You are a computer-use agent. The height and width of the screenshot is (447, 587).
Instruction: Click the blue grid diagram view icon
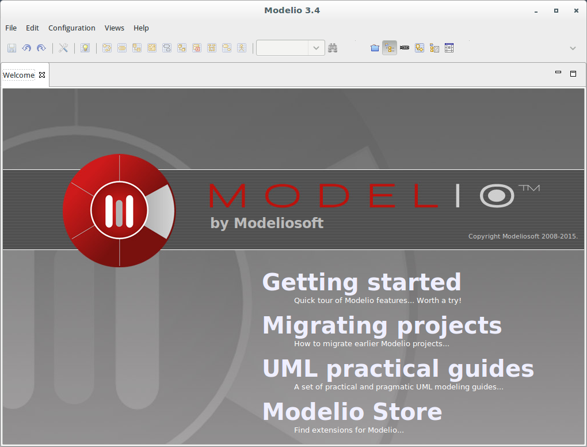pyautogui.click(x=420, y=48)
